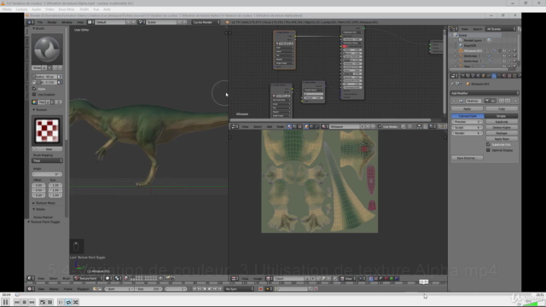Click the modifier Apply button
The width and height of the screenshot is (546, 307).
click(x=467, y=109)
